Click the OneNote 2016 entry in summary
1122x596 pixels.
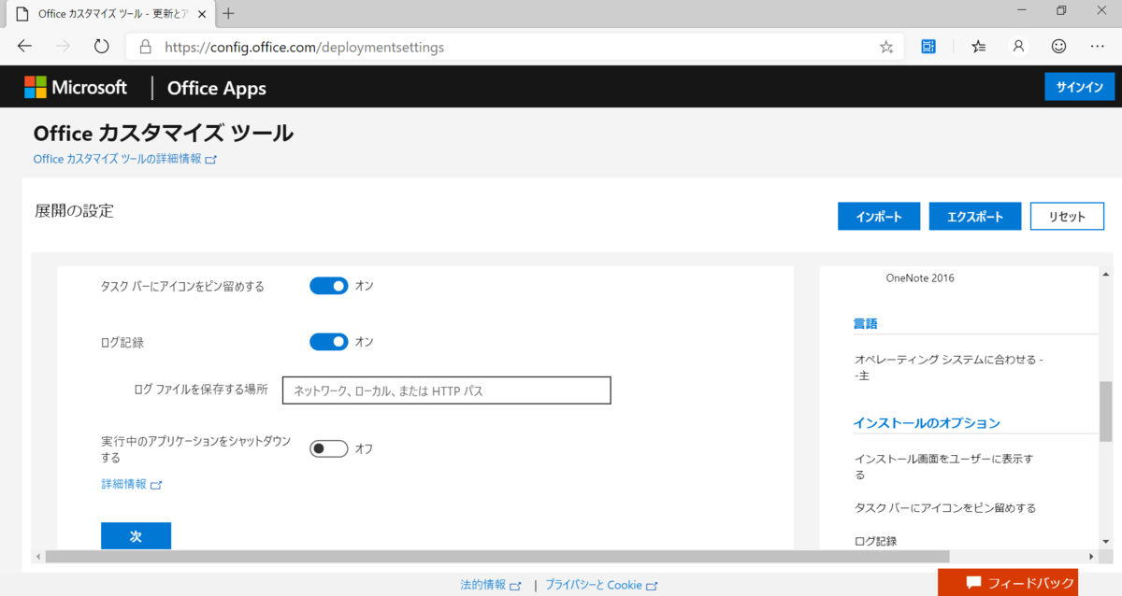[x=920, y=277]
